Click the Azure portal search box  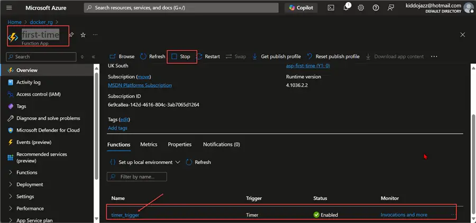pyautogui.click(x=181, y=8)
